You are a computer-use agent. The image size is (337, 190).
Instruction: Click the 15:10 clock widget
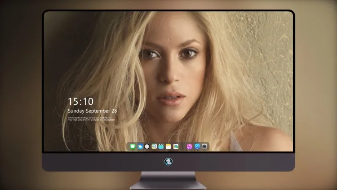(80, 101)
